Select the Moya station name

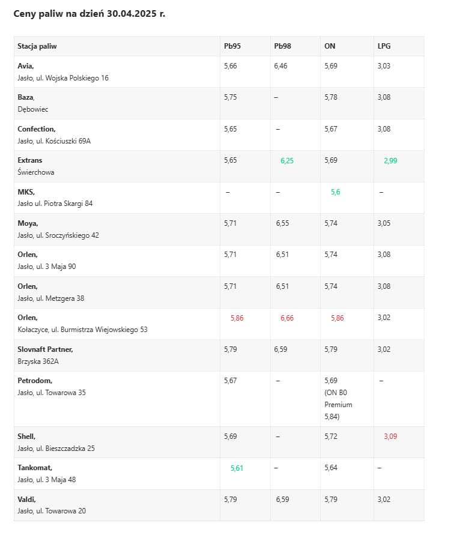pyautogui.click(x=28, y=223)
